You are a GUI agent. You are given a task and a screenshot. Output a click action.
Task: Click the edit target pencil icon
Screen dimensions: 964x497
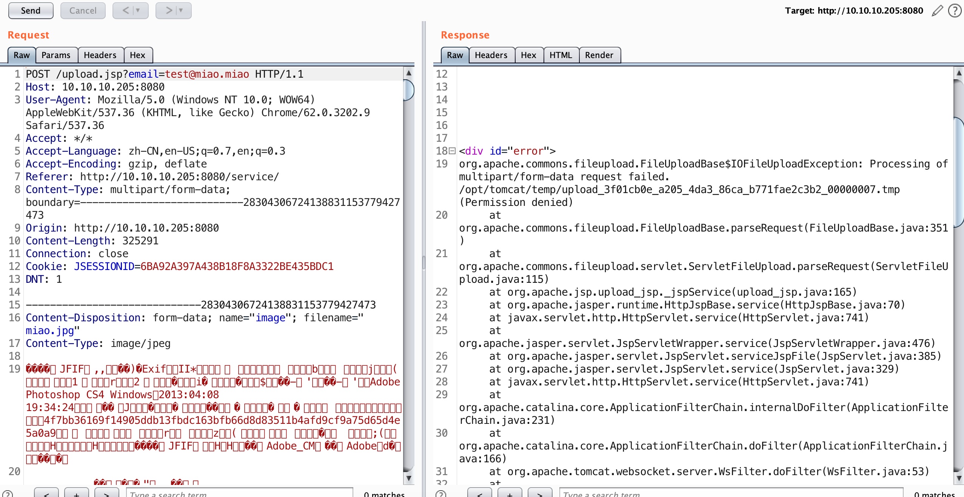[937, 11]
